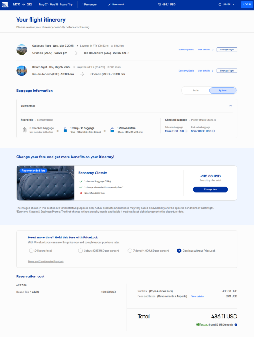Click info icon next to 70.00 USD
The width and height of the screenshot is (254, 337).
186,131
